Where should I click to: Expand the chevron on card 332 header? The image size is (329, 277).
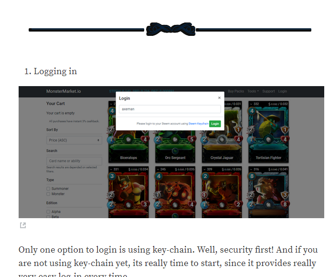251,104
